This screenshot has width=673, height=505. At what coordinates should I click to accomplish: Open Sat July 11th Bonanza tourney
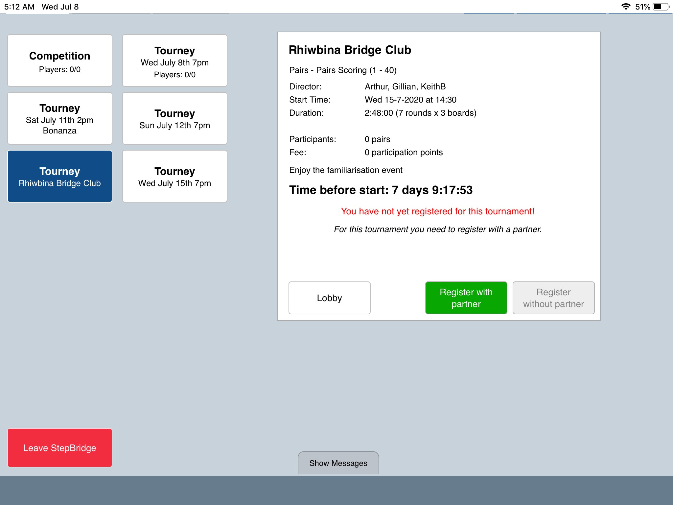click(59, 119)
